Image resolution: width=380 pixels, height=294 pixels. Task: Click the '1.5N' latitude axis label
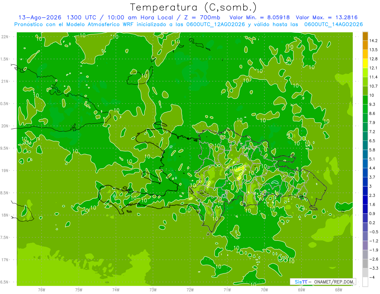tap(5, 59)
